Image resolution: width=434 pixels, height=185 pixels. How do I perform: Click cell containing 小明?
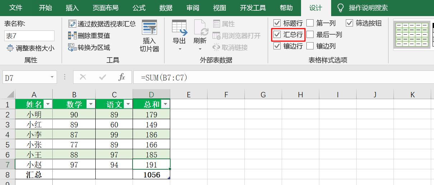pyautogui.click(x=34, y=115)
